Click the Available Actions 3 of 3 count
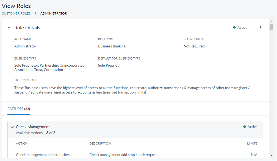This screenshot has width=277, height=161. coord(51,133)
